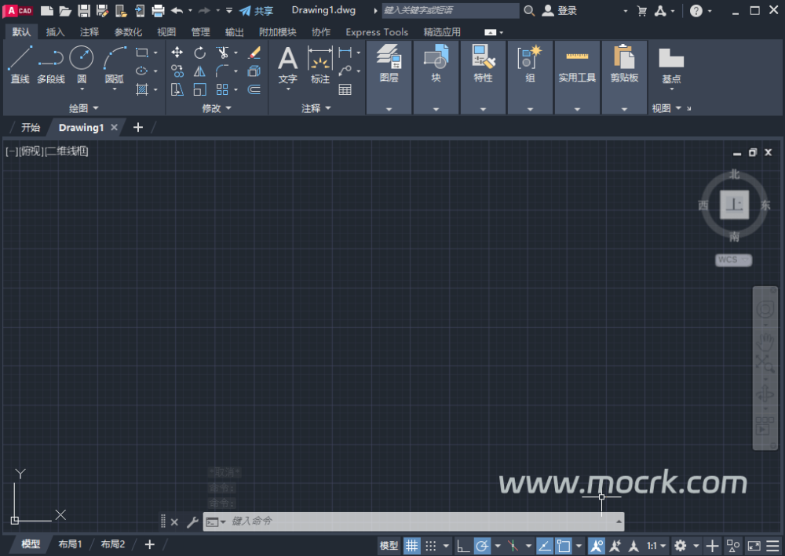
Task: Select the Circle (圆) tool
Action: tap(82, 64)
